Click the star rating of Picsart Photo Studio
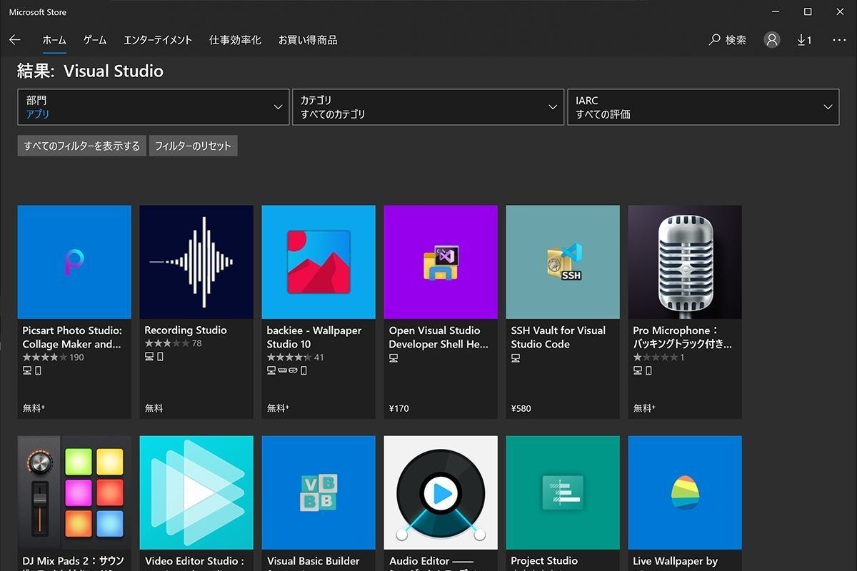This screenshot has height=571, width=857. 45,357
